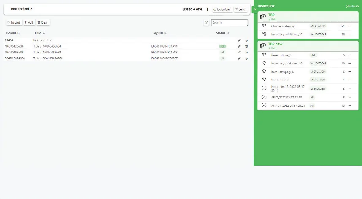
Task: Sort by ItemID column
Action: click(13, 33)
